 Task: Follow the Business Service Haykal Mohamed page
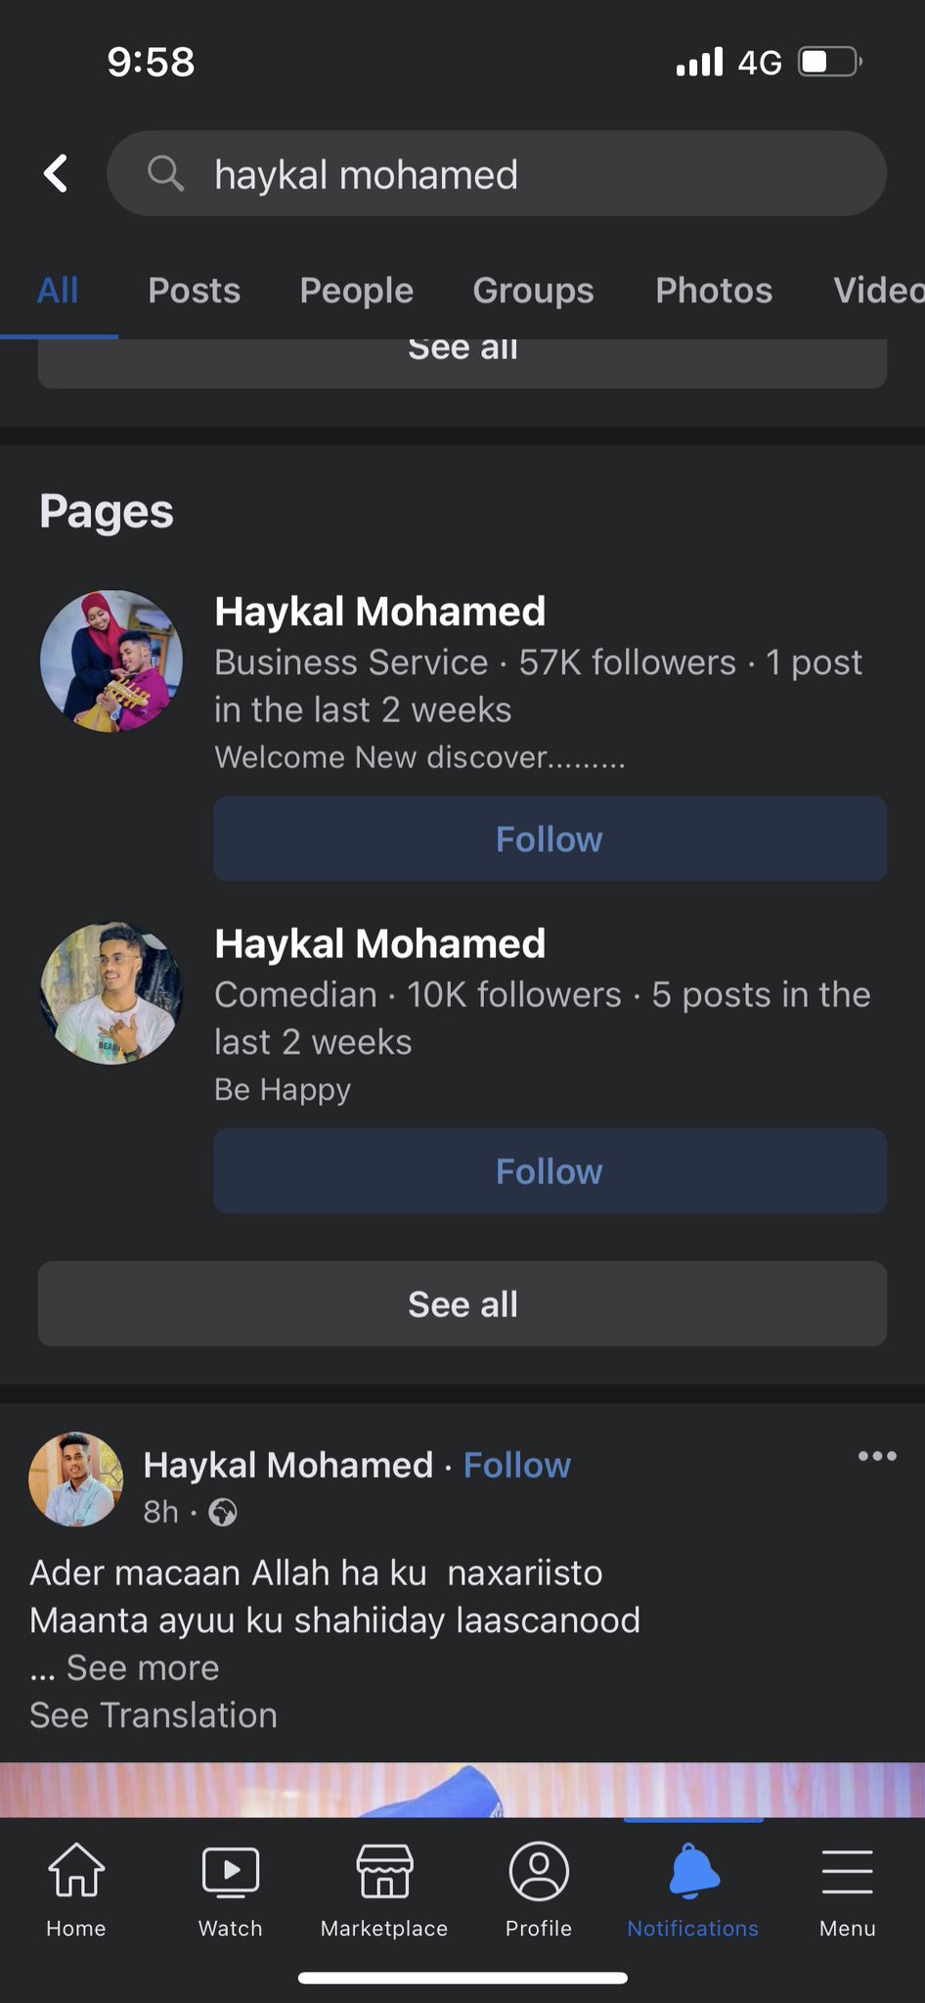[x=550, y=839]
